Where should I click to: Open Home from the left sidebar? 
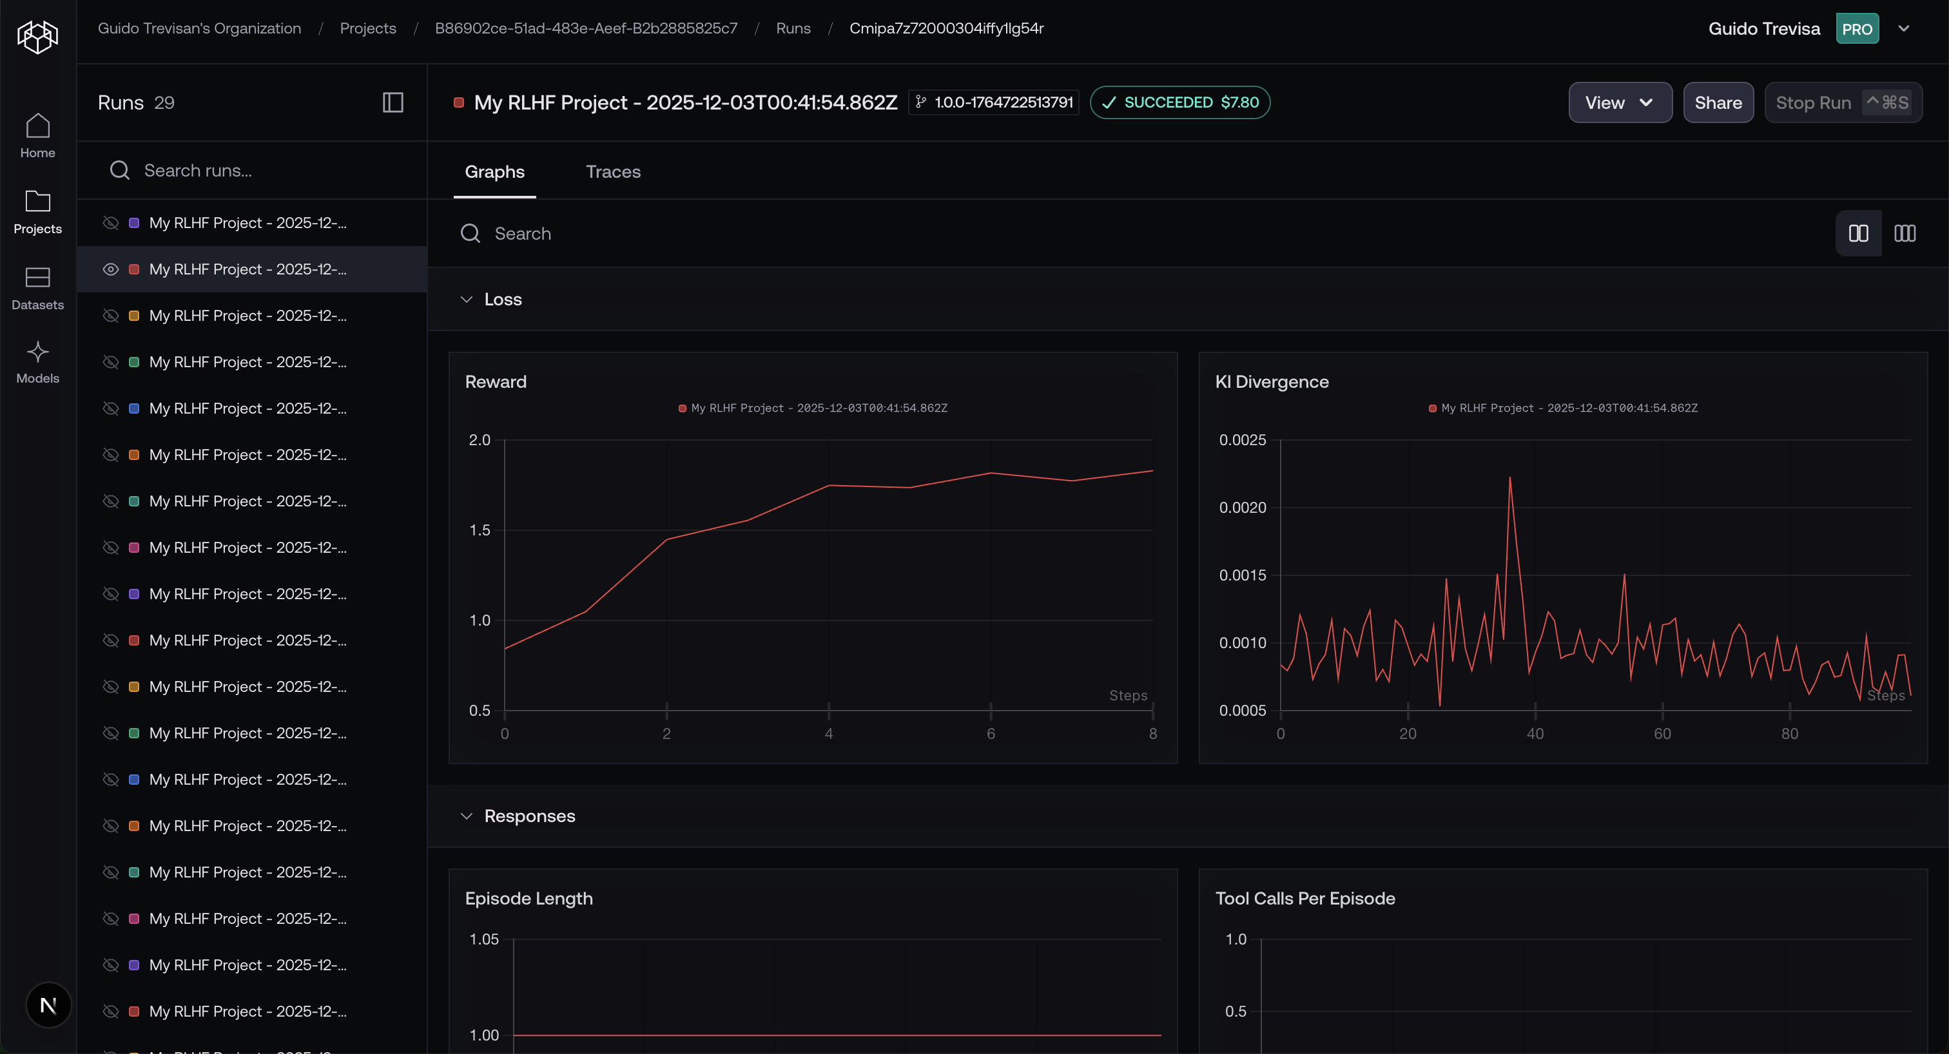click(x=37, y=135)
